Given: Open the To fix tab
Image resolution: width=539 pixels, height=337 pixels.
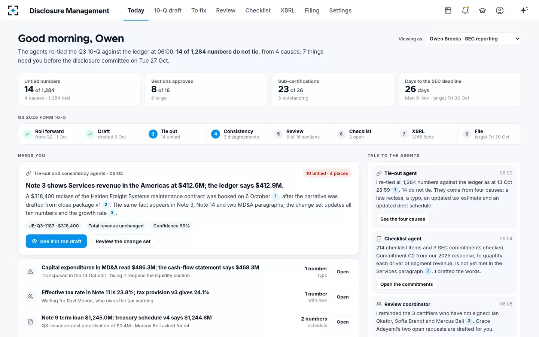Looking at the screenshot, I should (x=199, y=10).
